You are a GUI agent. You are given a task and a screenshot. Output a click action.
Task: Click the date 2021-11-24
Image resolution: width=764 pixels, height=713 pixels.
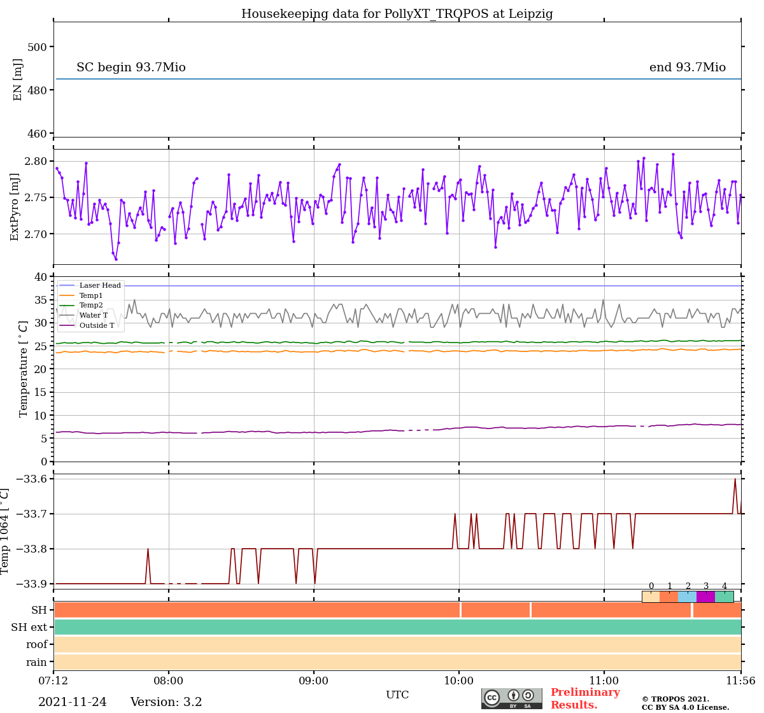click(73, 702)
